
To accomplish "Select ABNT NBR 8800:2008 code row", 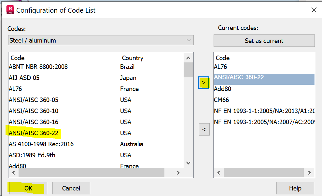I will click(38, 67).
